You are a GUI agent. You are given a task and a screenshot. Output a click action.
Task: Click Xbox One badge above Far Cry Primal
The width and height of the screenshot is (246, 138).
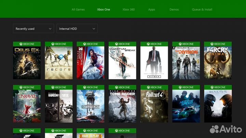click(218, 44)
